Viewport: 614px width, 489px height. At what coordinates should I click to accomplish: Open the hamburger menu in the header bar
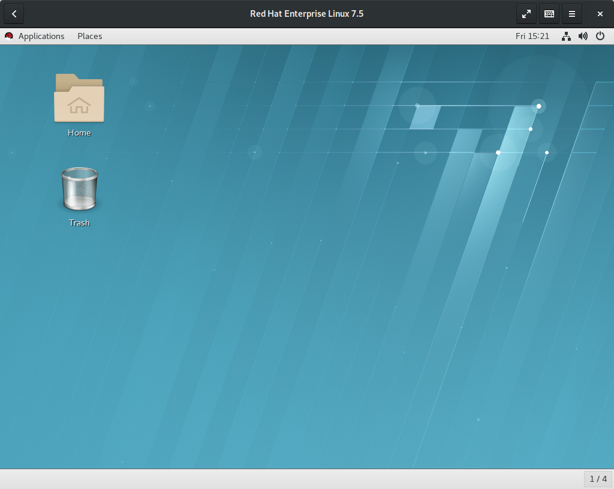(571, 14)
